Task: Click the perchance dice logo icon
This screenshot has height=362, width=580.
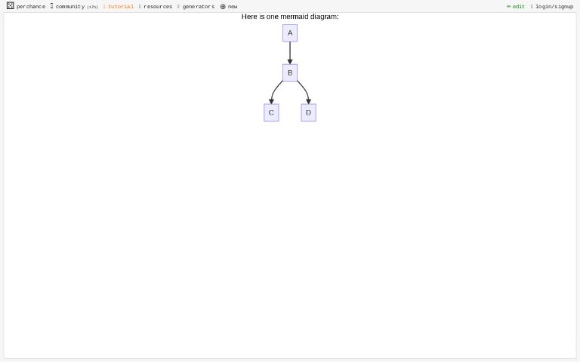Action: click(x=10, y=6)
